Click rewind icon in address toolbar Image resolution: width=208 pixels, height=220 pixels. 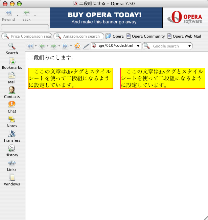tap(30, 46)
